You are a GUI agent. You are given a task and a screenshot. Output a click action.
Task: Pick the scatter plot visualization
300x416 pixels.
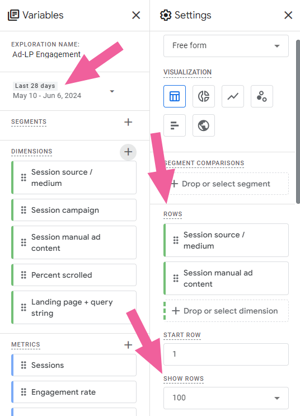[x=262, y=96]
